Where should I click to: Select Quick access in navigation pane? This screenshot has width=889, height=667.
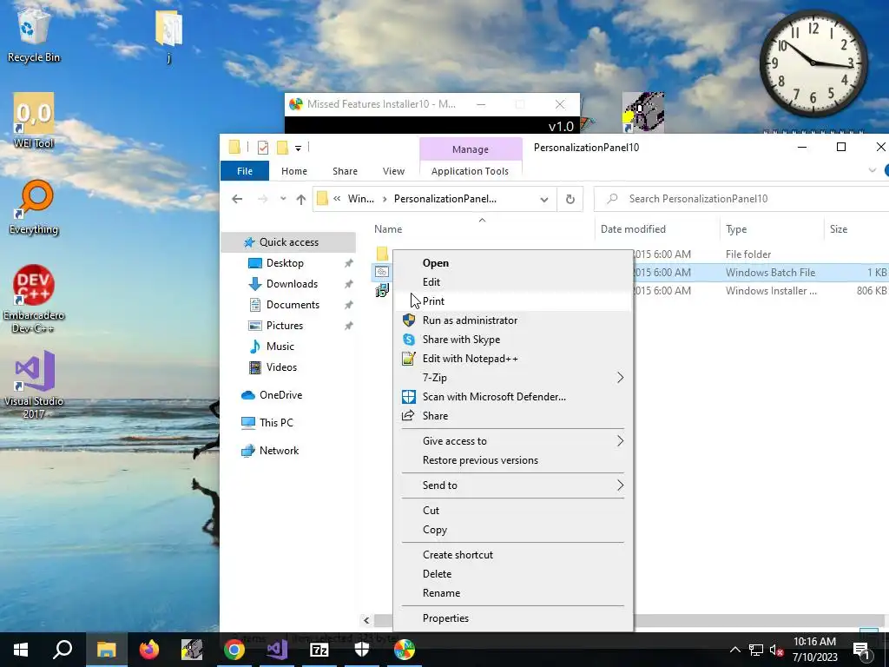(x=288, y=242)
